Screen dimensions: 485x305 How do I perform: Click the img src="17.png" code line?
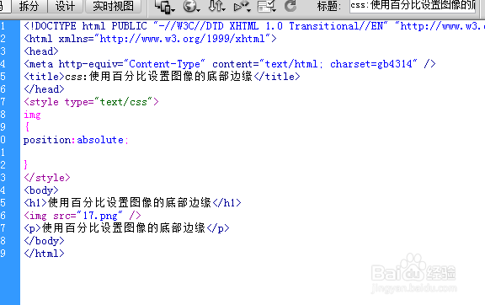click(x=83, y=216)
